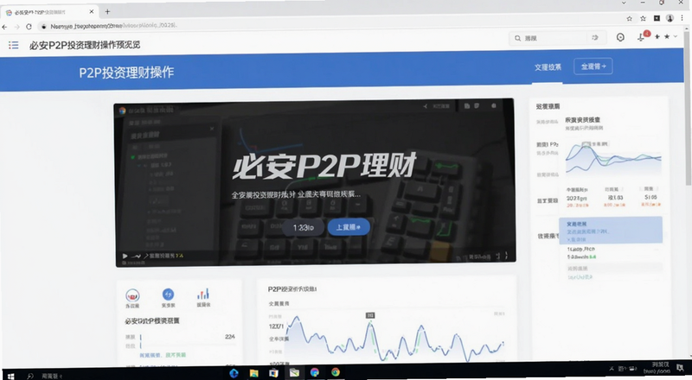Click the bar chart icon in the lower-left card
Viewport: 692px width, 380px height.
click(x=203, y=294)
